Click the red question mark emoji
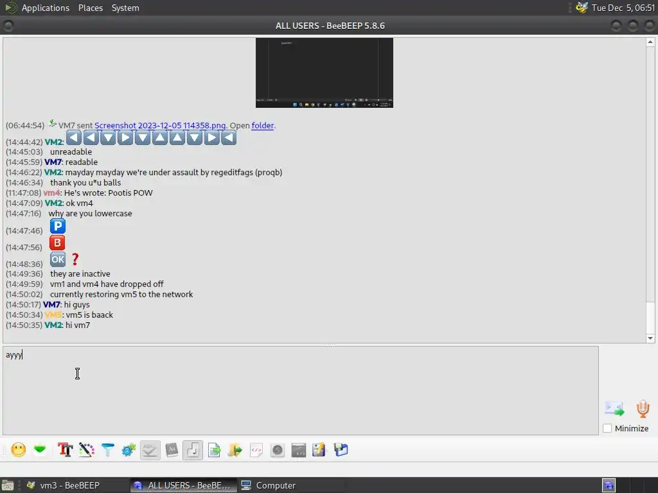Viewport: 658px width, 493px height. point(75,259)
